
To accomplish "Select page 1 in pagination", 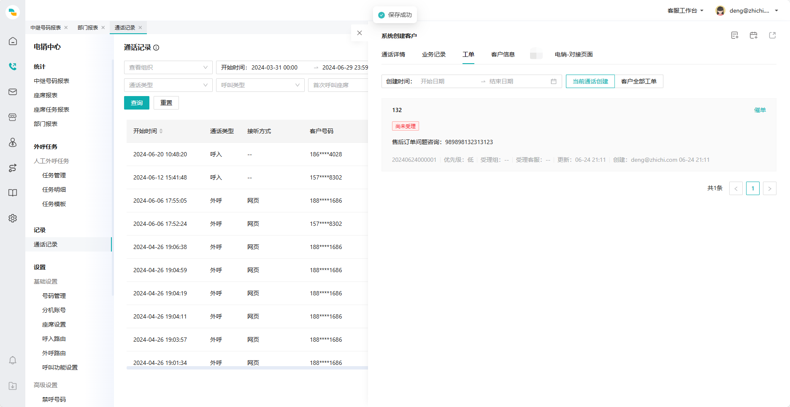I will 753,188.
